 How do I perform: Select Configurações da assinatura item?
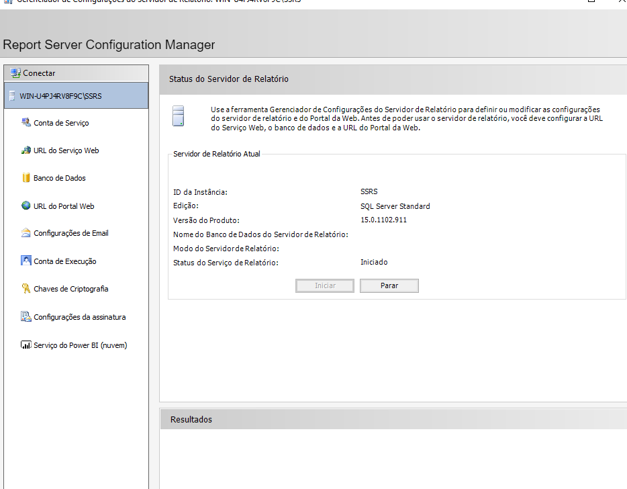(x=80, y=317)
